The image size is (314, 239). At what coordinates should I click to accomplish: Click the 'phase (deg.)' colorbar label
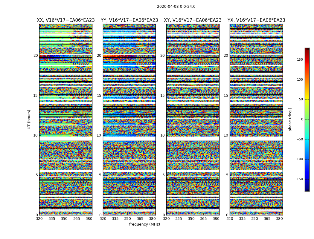pyautogui.click(x=290, y=119)
